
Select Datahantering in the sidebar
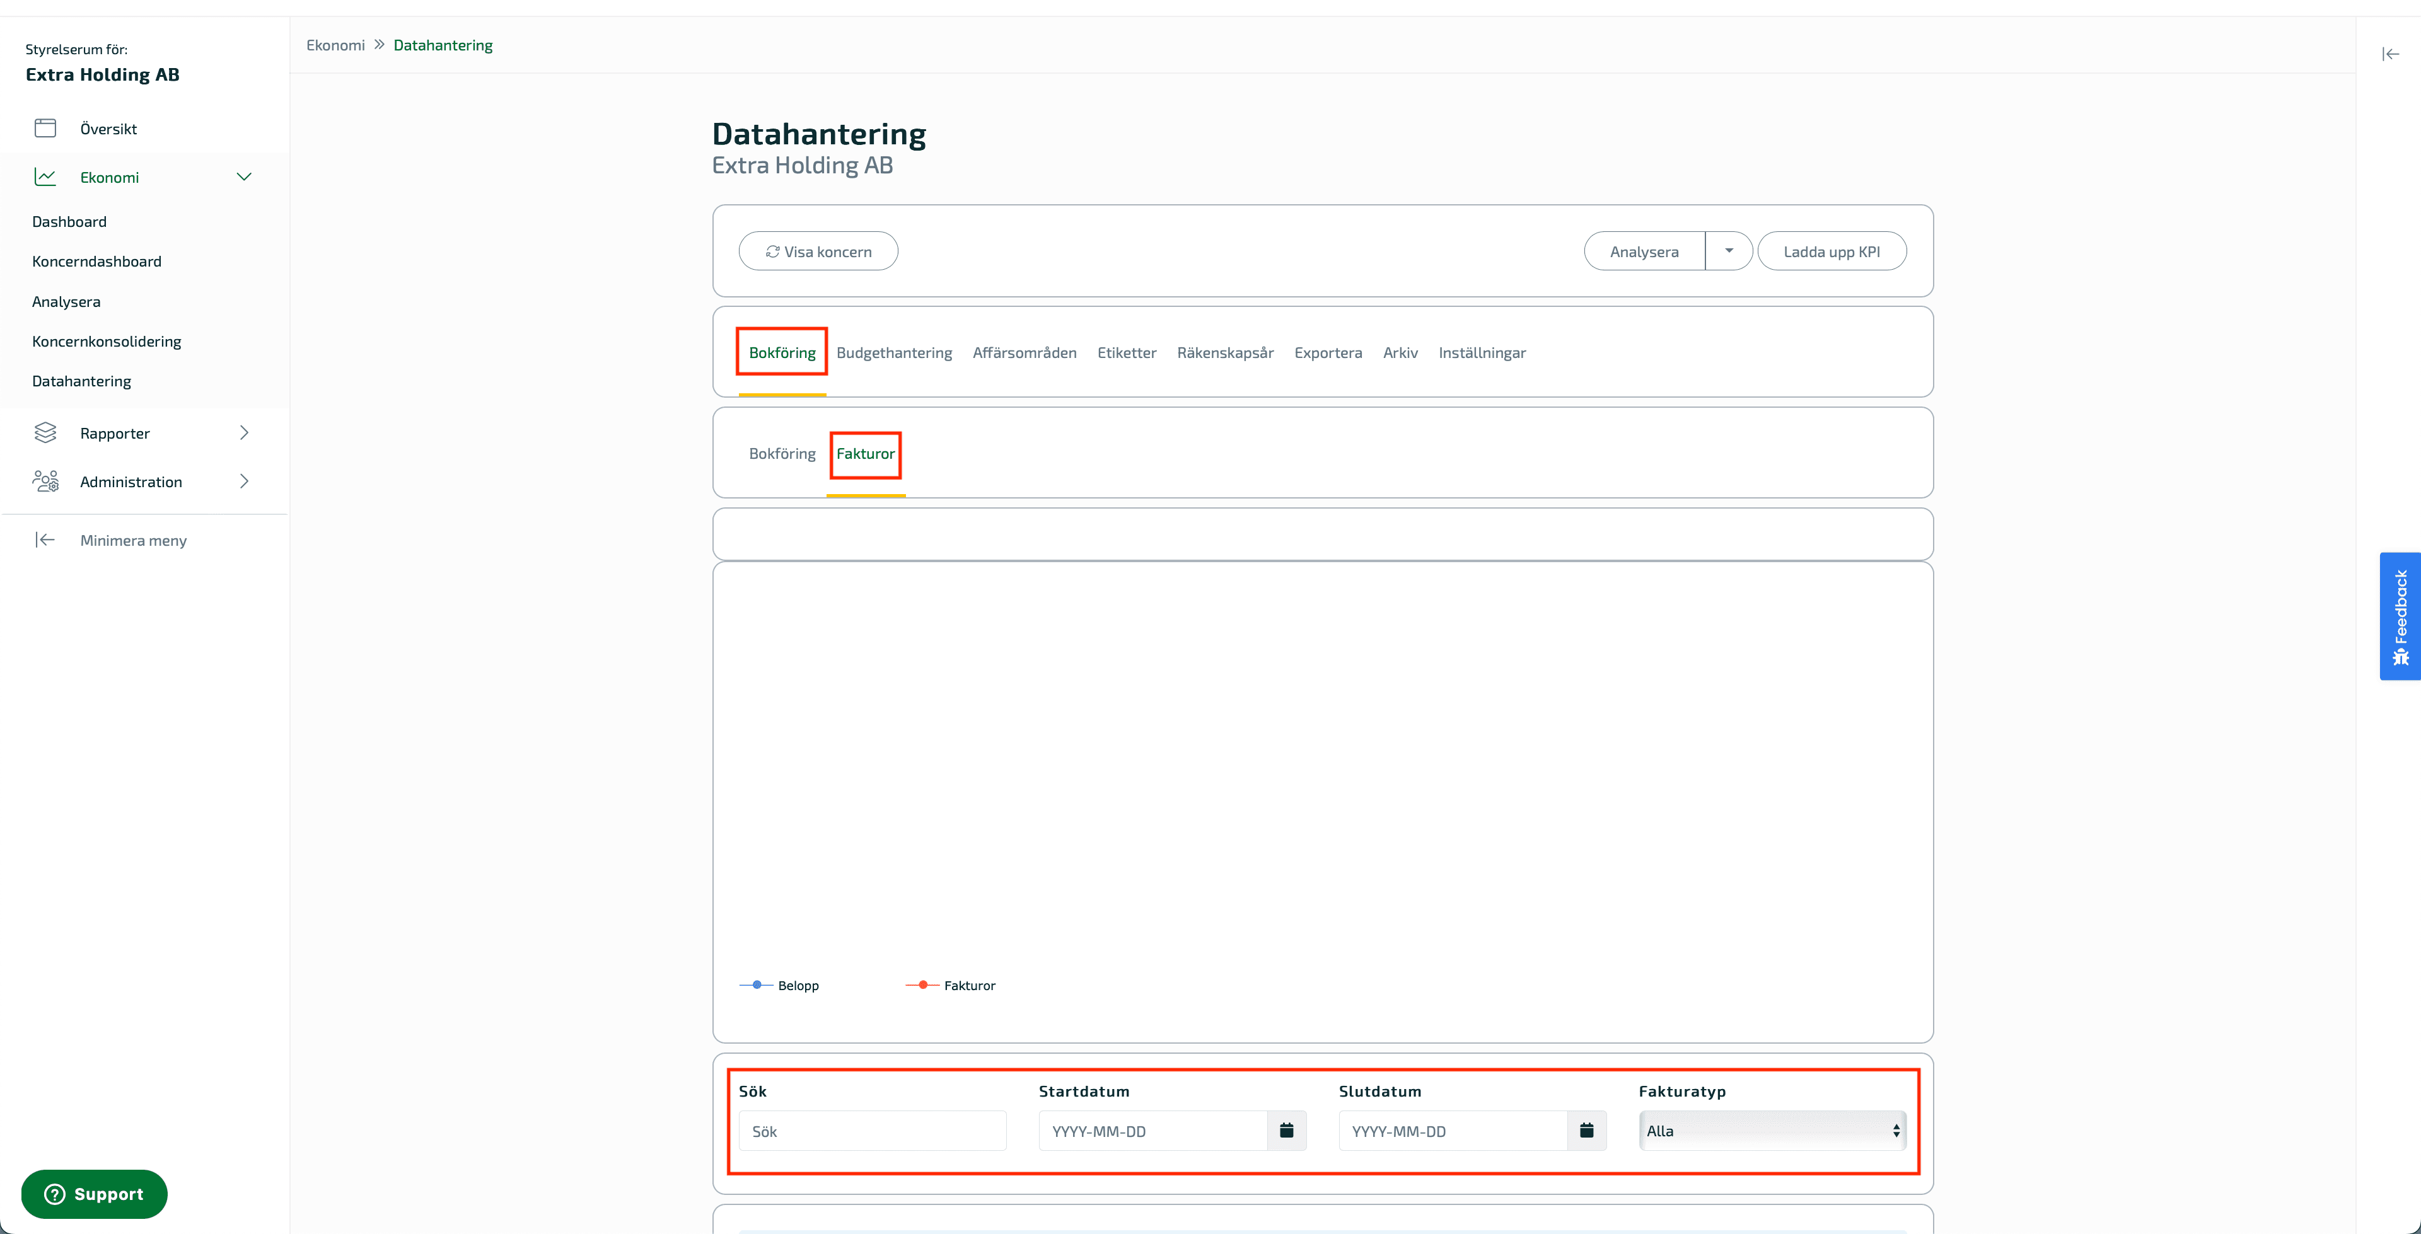[82, 381]
